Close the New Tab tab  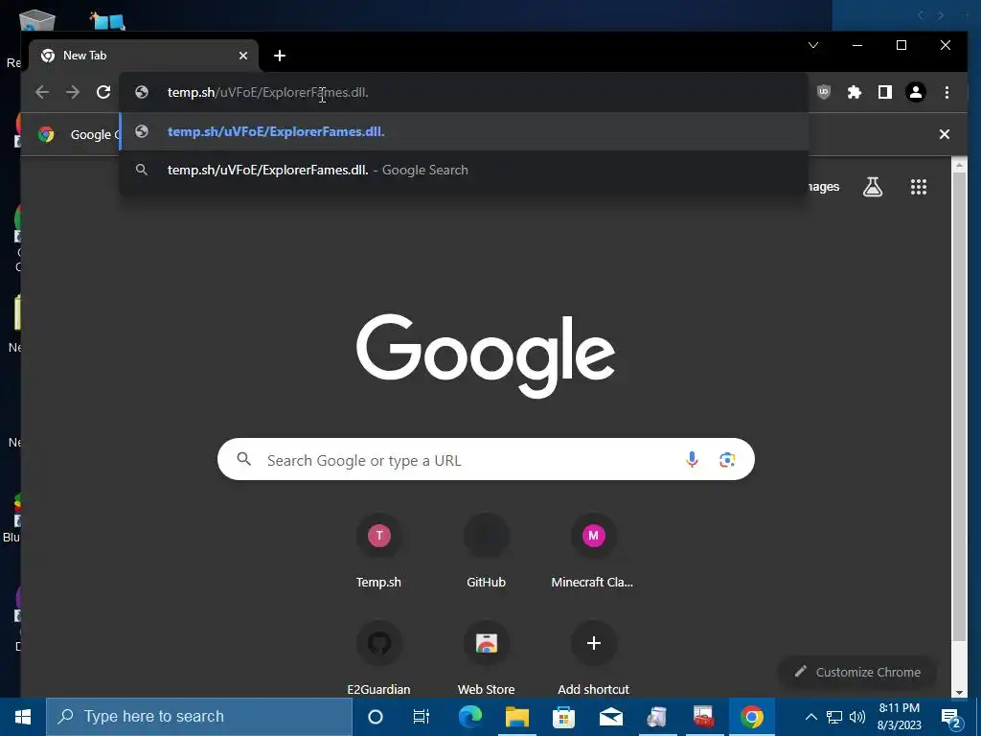click(243, 56)
